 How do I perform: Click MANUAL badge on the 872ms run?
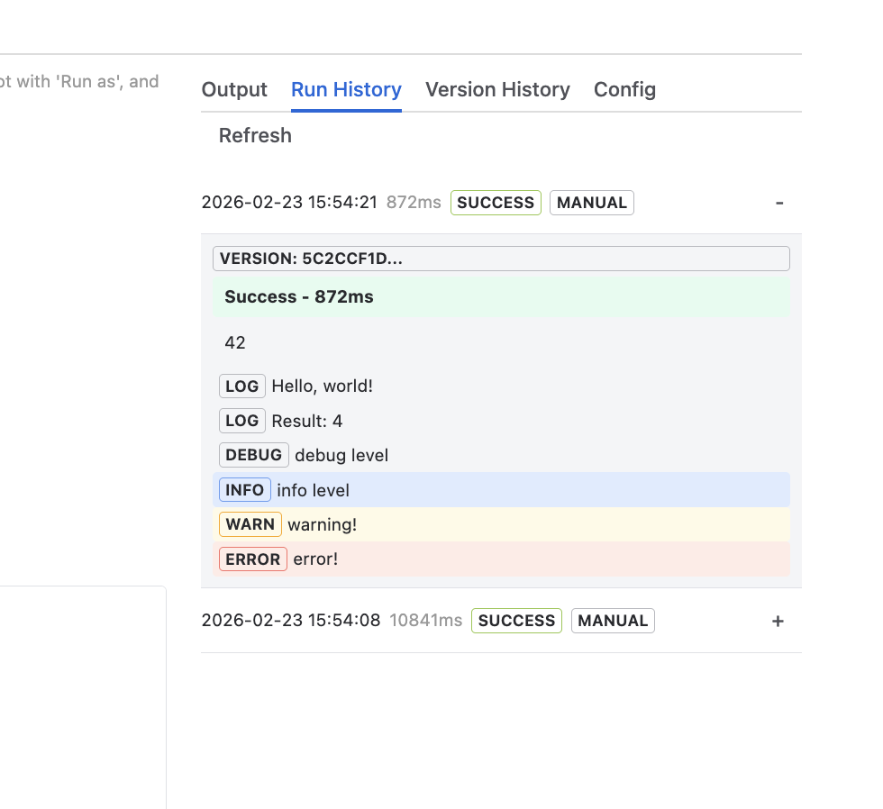click(x=591, y=203)
